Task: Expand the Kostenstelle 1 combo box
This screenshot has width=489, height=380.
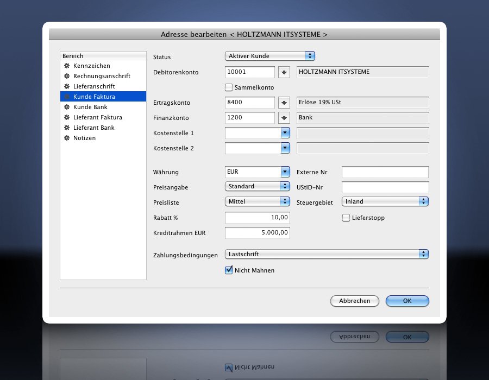Action: click(x=285, y=132)
